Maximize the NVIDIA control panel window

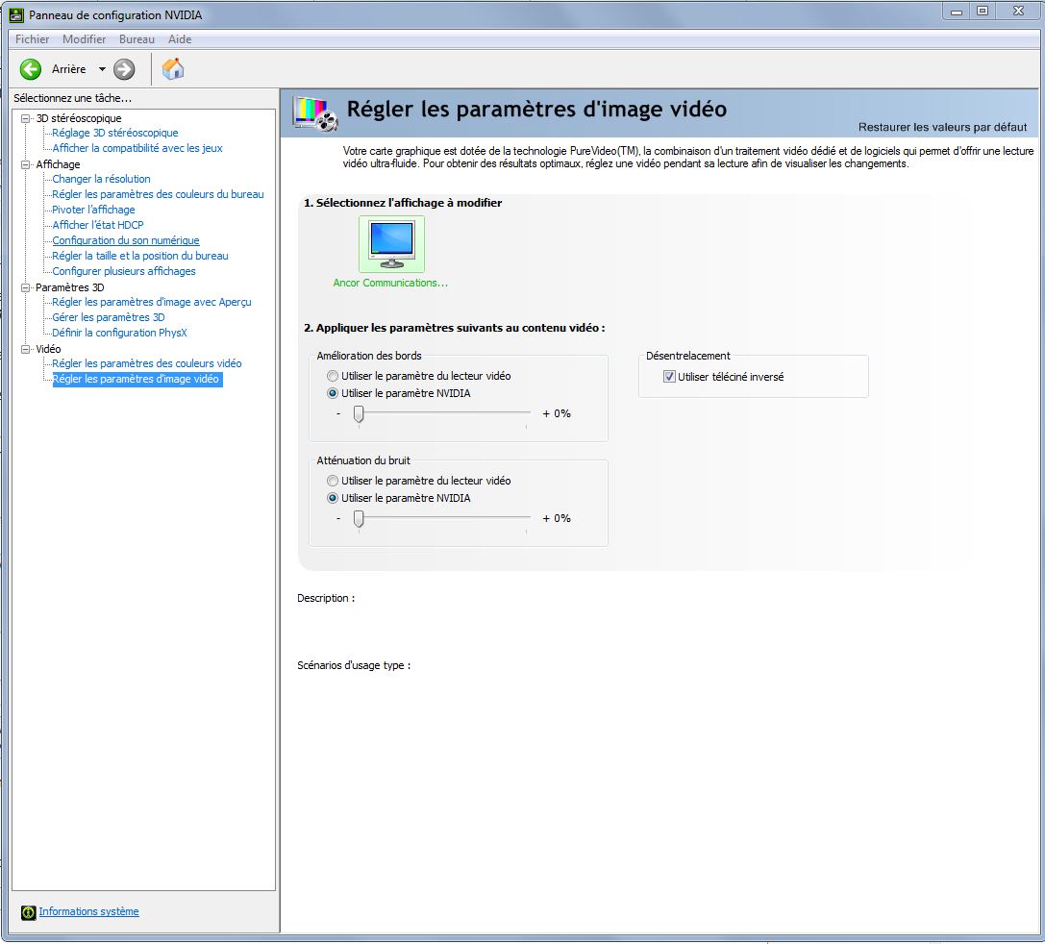tap(983, 12)
